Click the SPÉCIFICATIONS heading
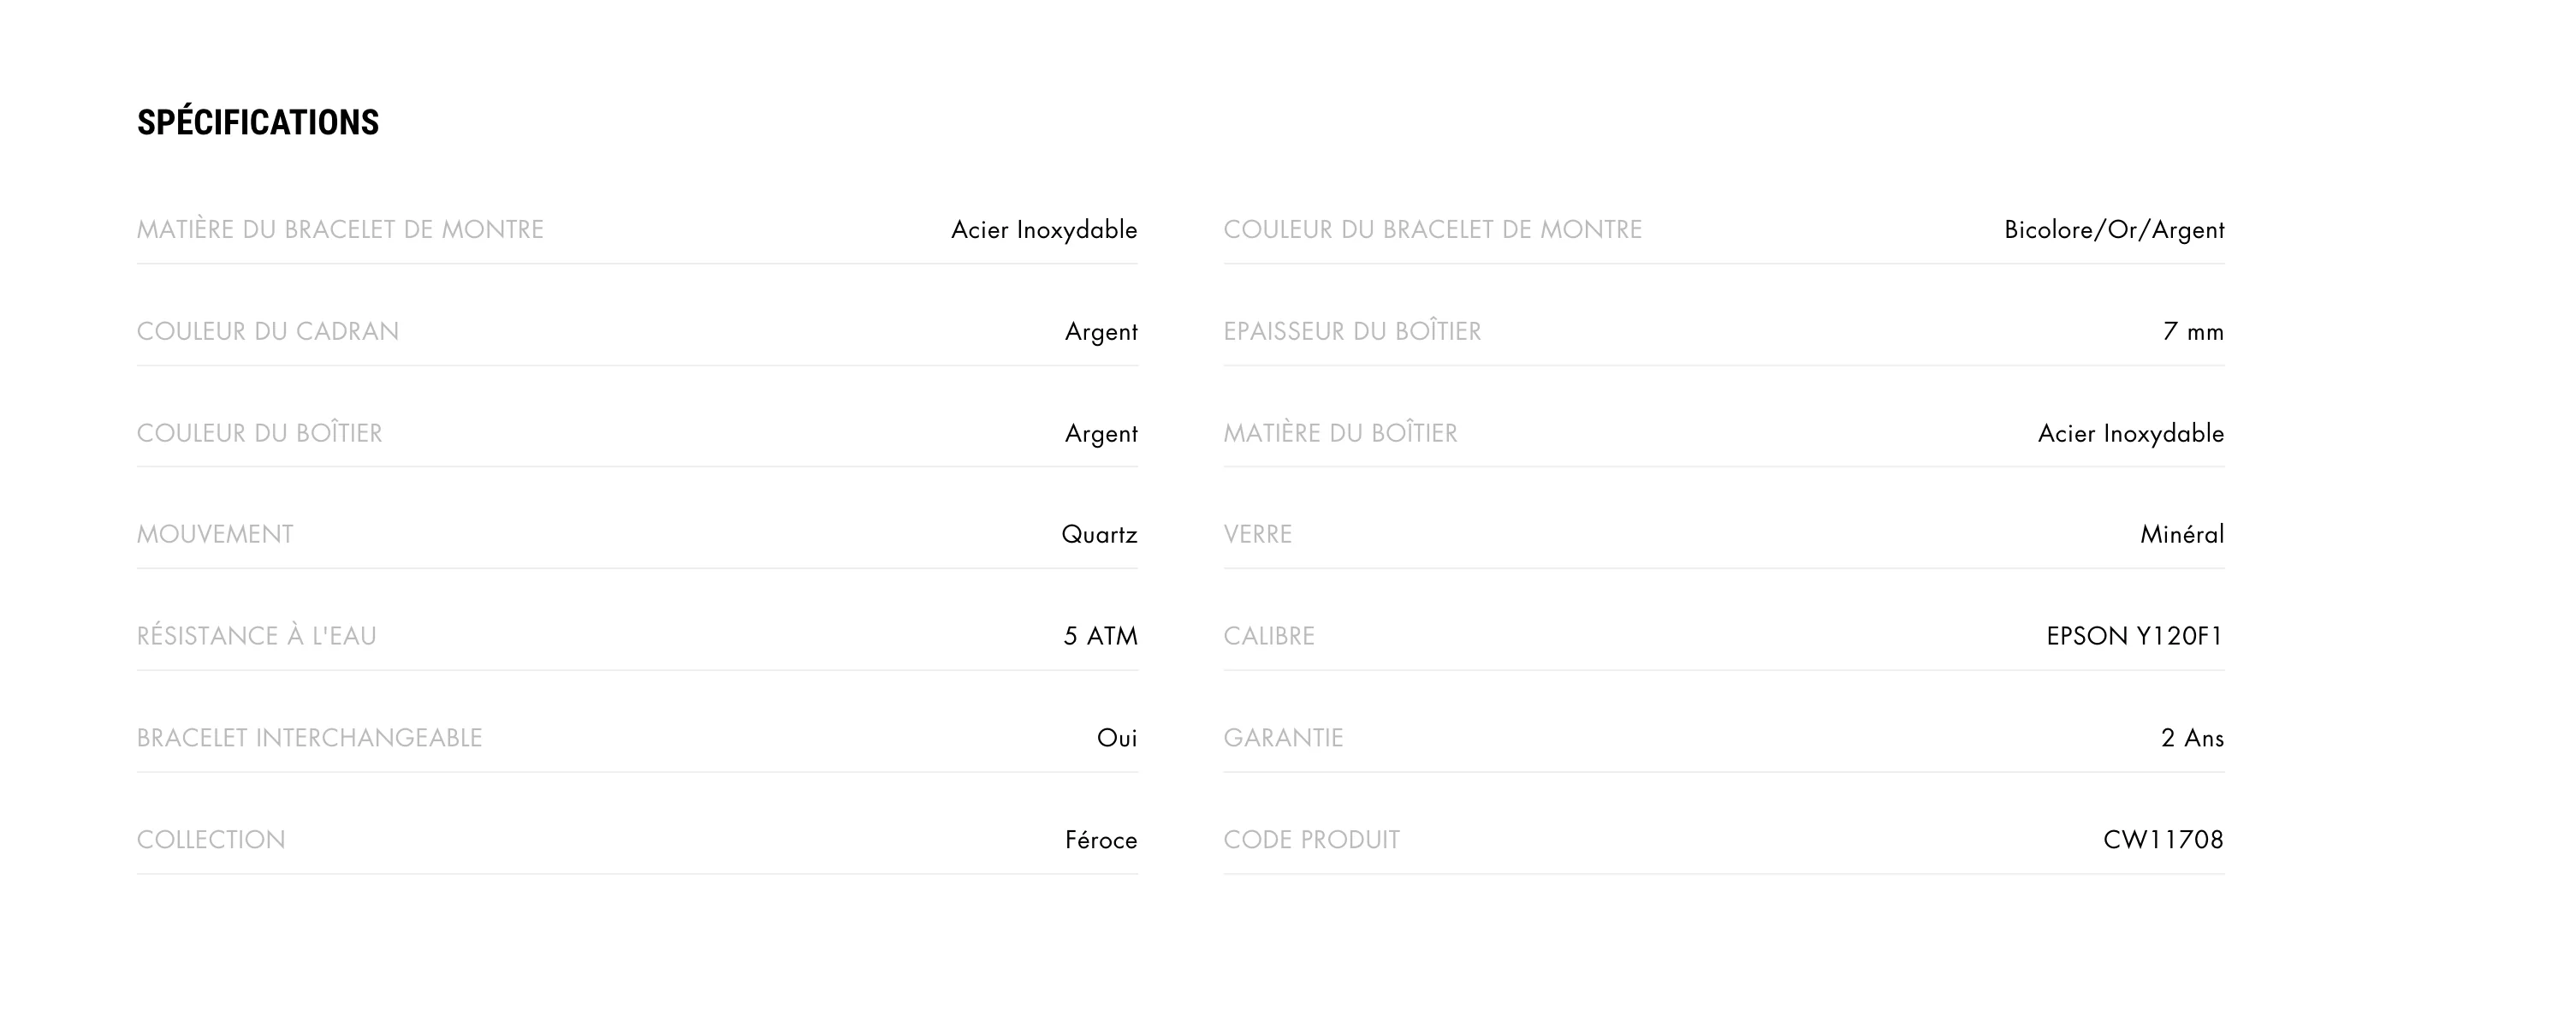Image resolution: width=2576 pixels, height=1022 pixels. click(258, 122)
